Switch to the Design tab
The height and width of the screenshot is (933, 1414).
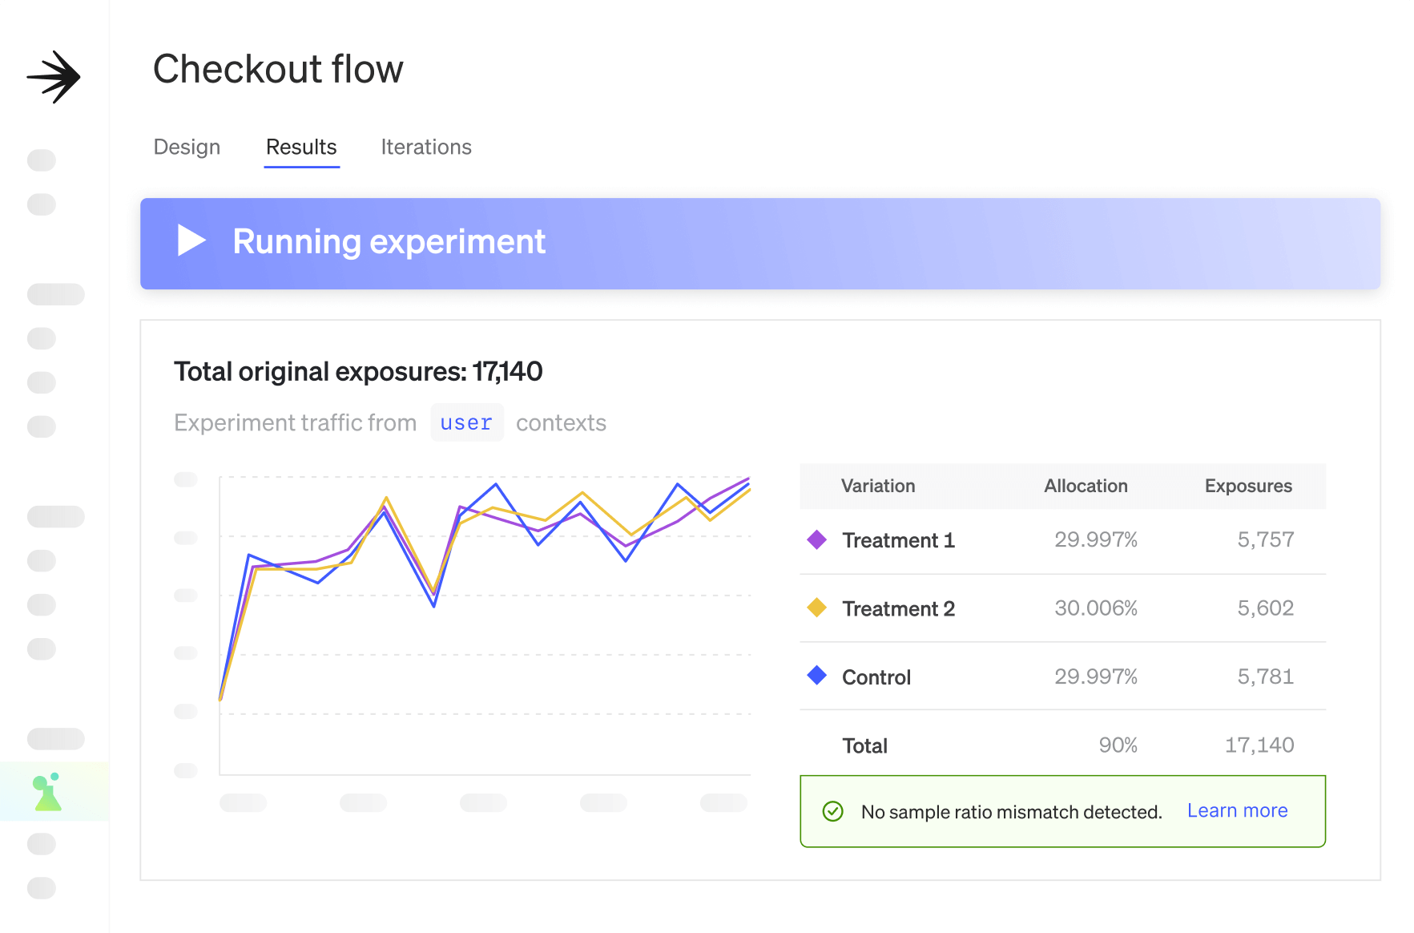tap(187, 147)
